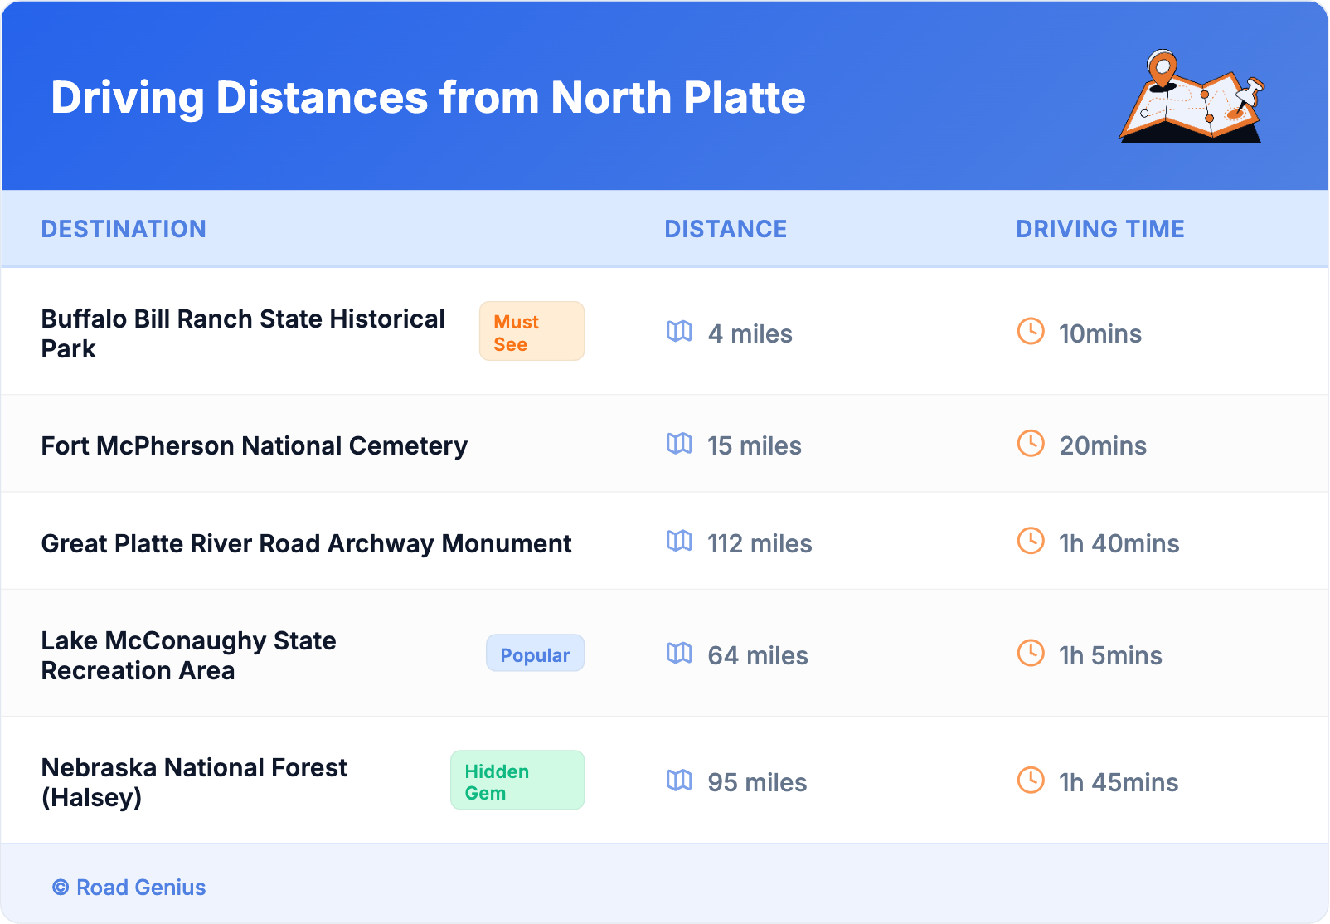Click map icon beside 95 miles

[679, 781]
